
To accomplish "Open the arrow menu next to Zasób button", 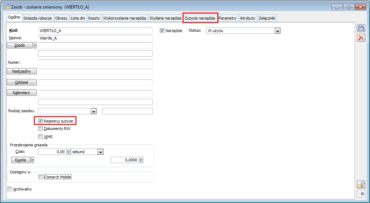I will tap(35, 45).
